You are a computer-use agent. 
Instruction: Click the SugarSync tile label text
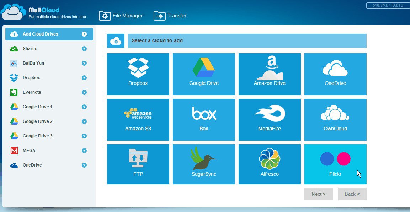[x=204, y=174]
